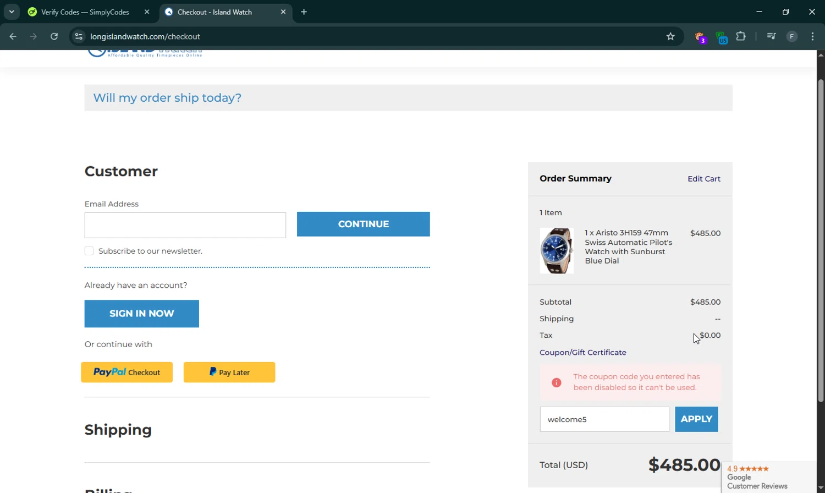Click the Island Watch logo
This screenshot has height=493, width=825.
145,53
